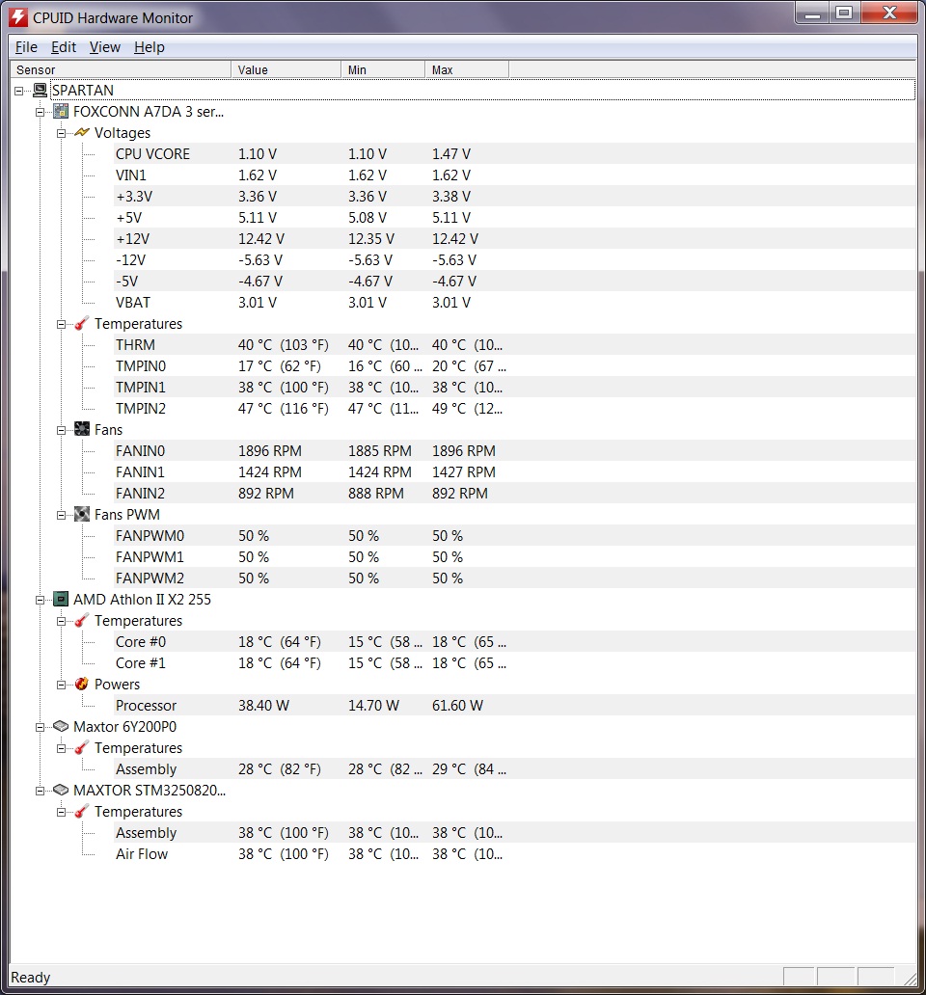Click the Powers flame icon
Viewport: 926px width, 995px height.
pos(82,685)
